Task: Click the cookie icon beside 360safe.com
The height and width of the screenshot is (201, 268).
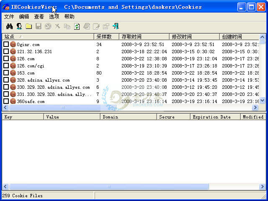Action: pyautogui.click(x=13, y=101)
